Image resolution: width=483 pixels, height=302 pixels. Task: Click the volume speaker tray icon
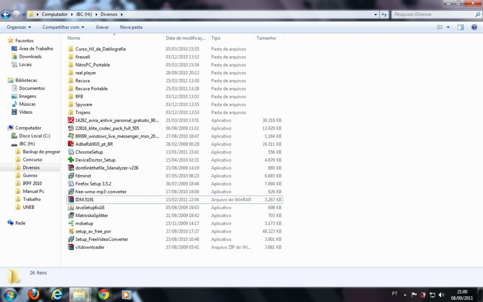(x=442, y=295)
